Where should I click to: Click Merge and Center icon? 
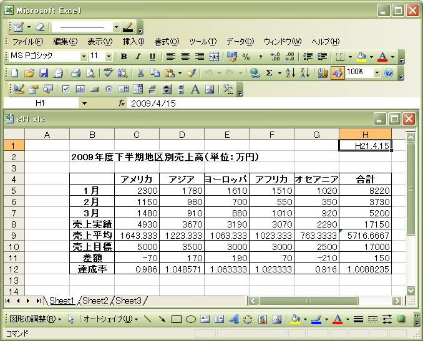pyautogui.click(x=214, y=57)
